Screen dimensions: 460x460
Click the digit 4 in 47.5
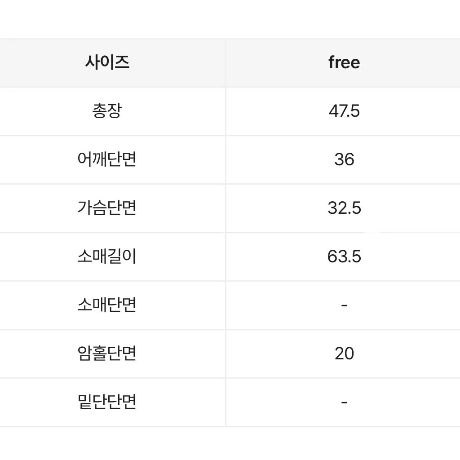coord(334,111)
